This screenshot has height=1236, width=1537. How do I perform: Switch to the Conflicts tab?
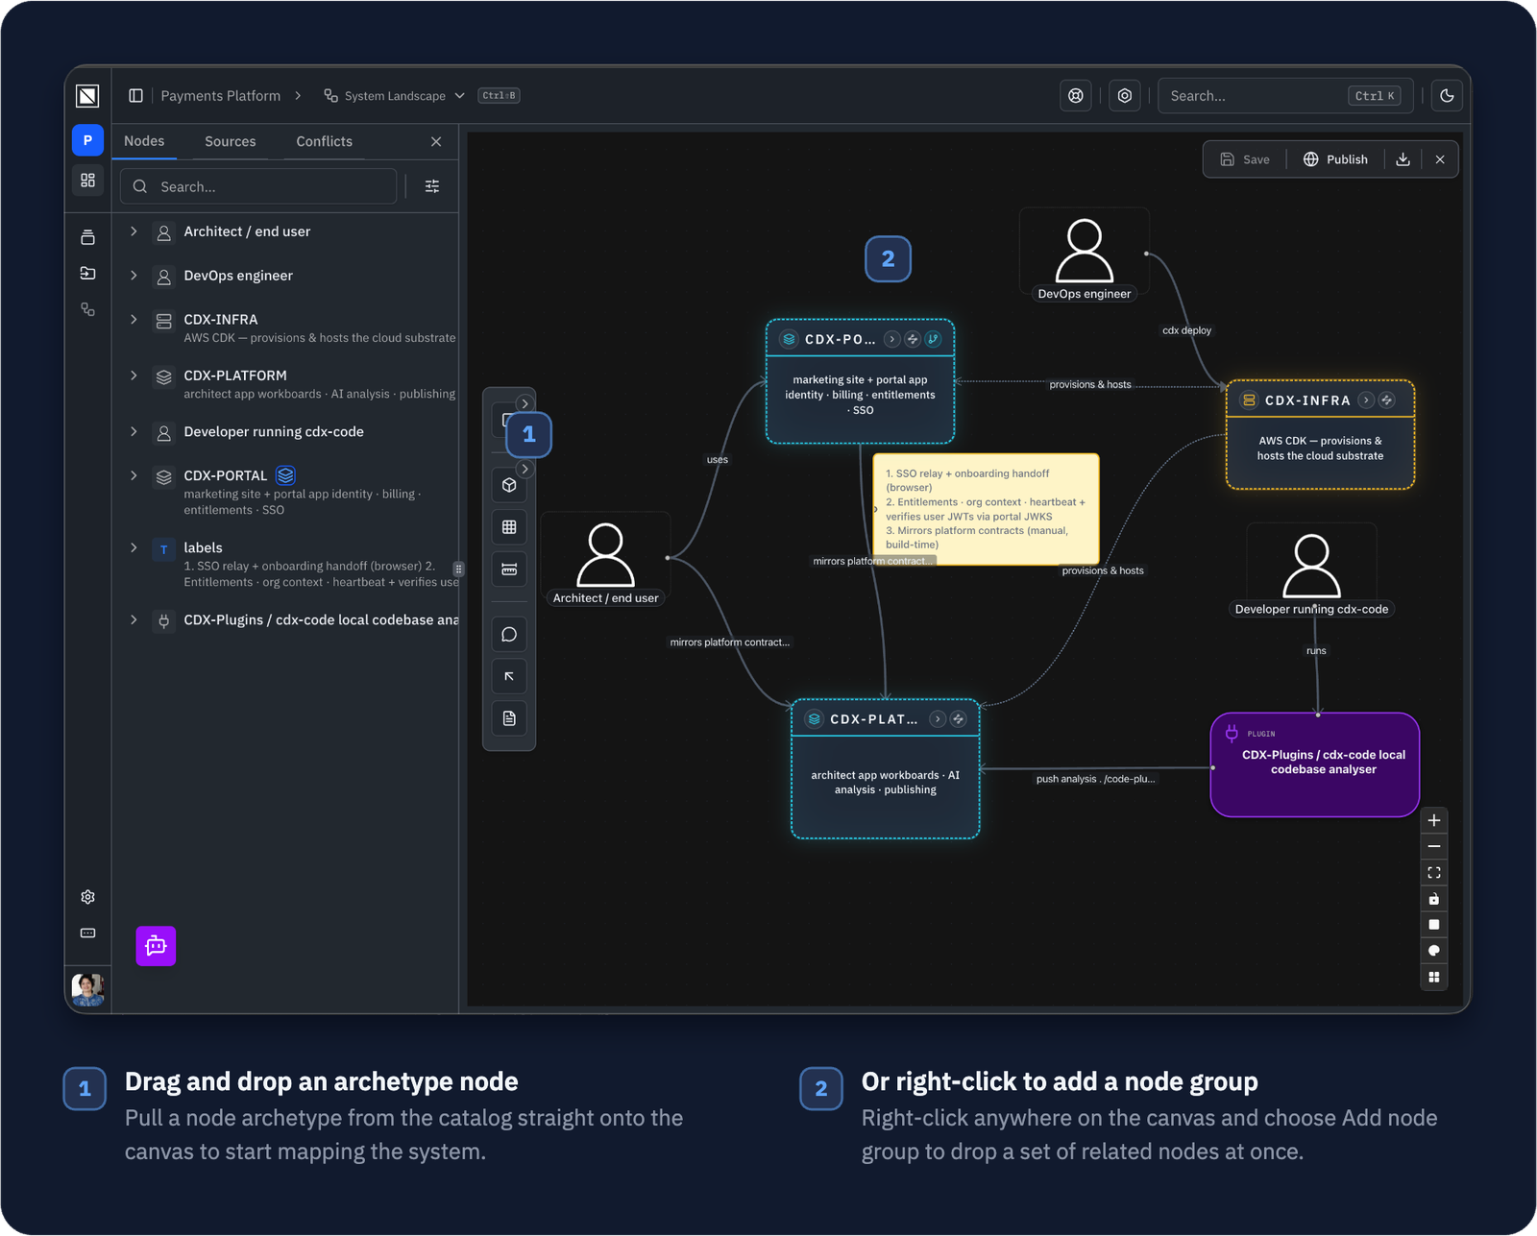point(324,141)
